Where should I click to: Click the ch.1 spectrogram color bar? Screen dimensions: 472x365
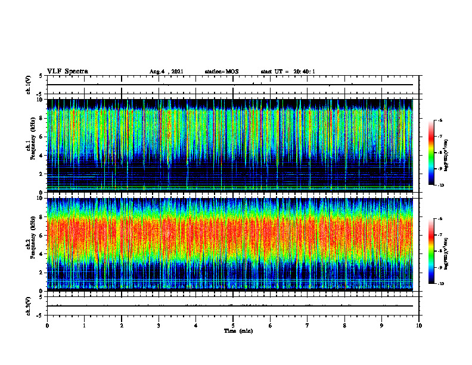click(431, 153)
